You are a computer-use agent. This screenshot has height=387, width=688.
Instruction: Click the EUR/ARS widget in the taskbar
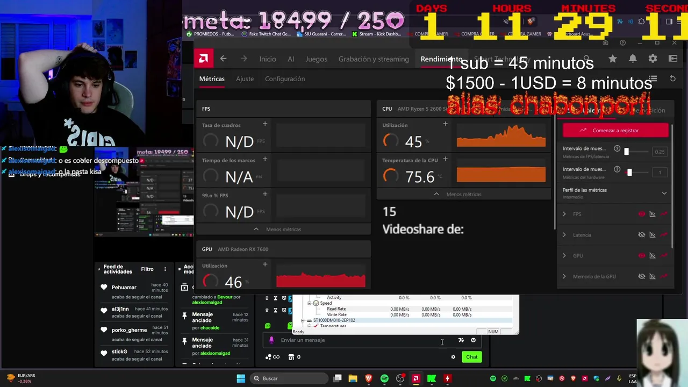[21, 378]
